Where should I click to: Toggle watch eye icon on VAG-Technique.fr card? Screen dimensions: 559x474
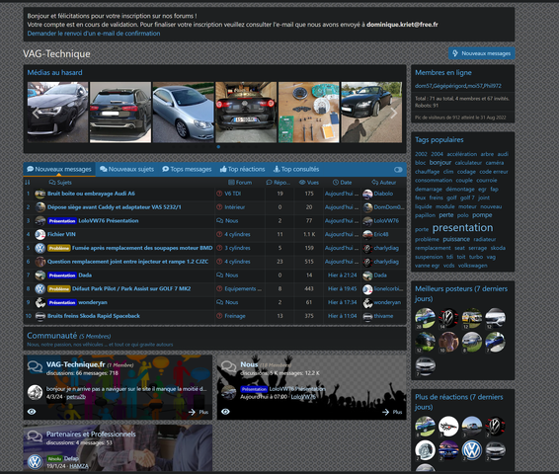[x=32, y=412]
